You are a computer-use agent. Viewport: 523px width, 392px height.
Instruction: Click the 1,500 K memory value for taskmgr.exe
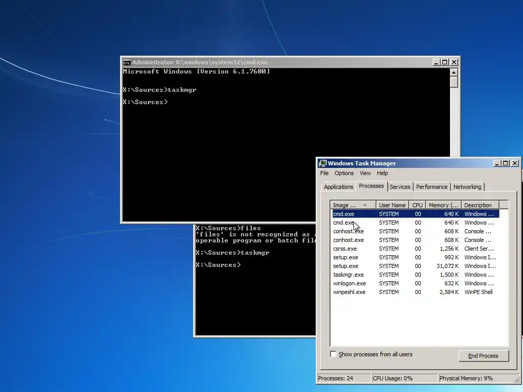[449, 275]
